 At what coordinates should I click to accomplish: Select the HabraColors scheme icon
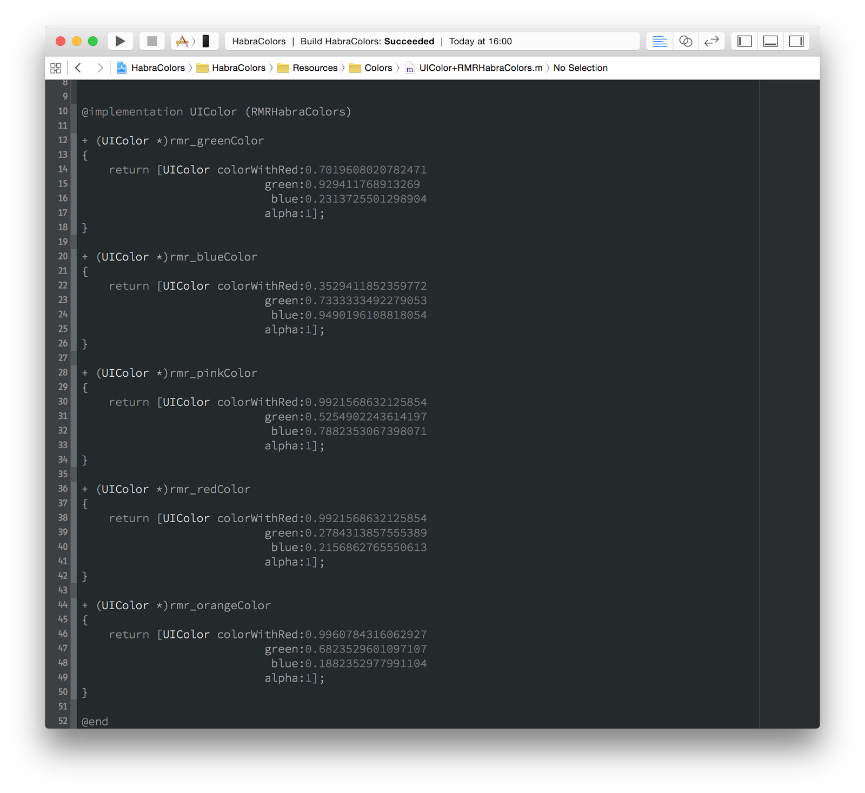click(182, 41)
